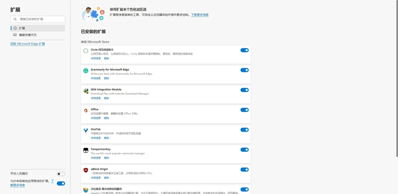
Task: Click the Office extension icon
Action: pyautogui.click(x=86, y=110)
